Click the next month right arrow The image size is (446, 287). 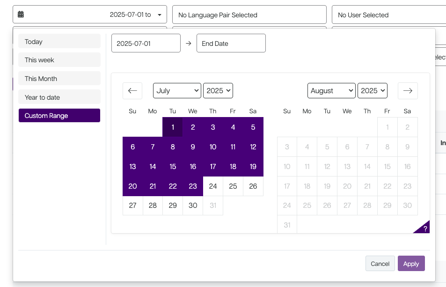click(x=407, y=91)
